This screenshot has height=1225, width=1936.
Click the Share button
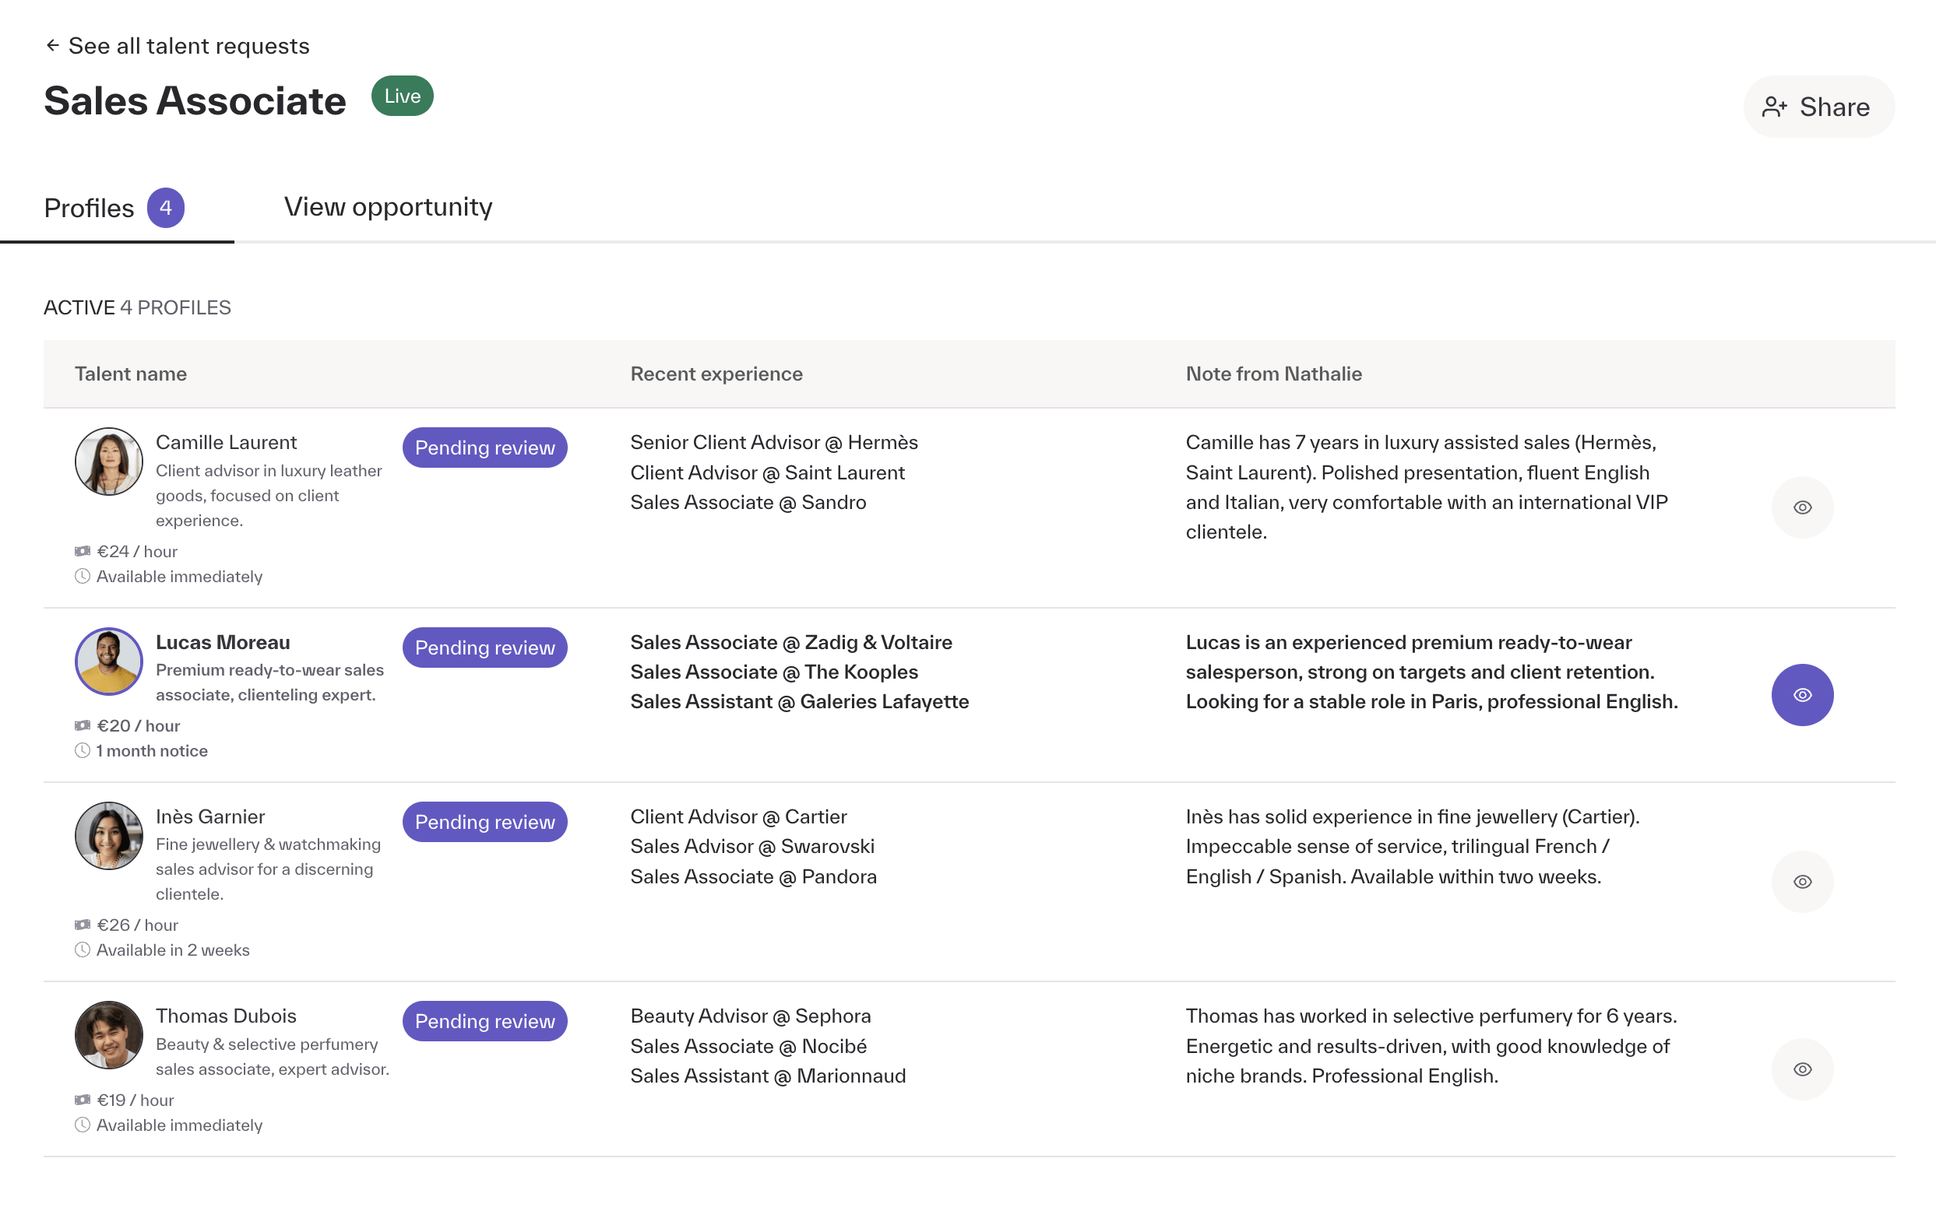(x=1818, y=107)
